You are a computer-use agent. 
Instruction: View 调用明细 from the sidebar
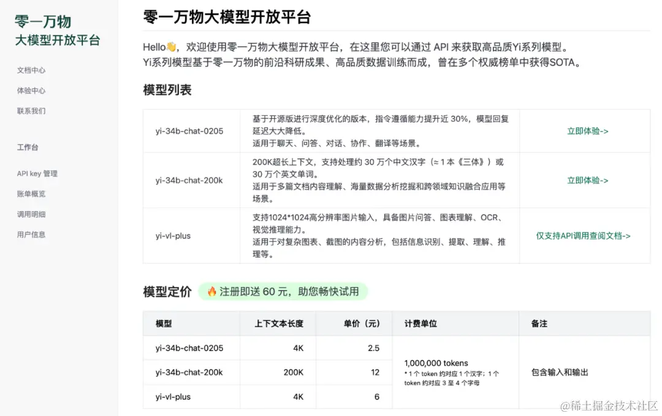click(x=31, y=214)
